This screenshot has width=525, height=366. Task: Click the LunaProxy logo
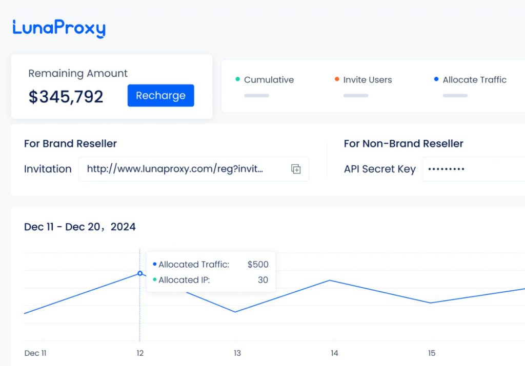point(59,29)
